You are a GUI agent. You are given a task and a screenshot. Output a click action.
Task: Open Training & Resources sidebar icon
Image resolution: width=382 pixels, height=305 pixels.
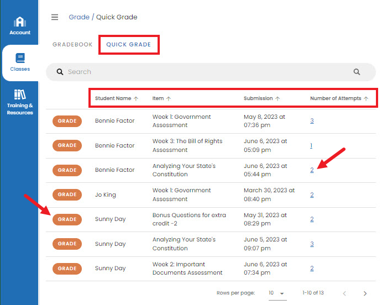[x=20, y=102]
